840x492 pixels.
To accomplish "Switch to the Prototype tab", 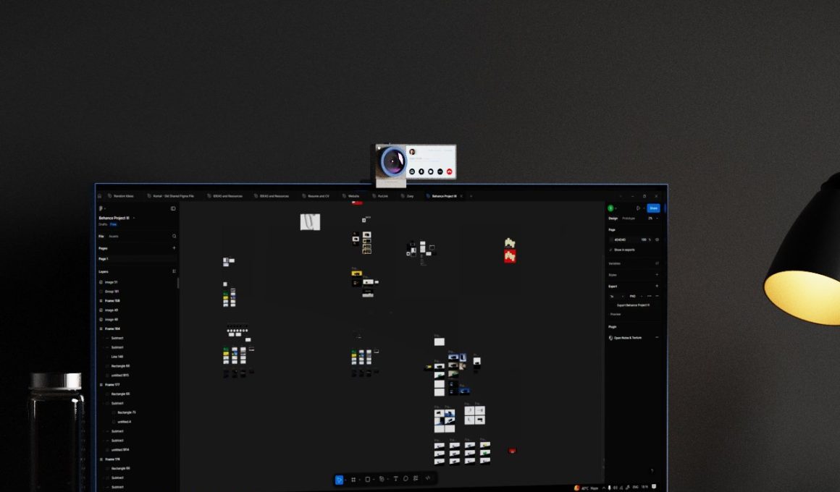I will click(x=629, y=218).
